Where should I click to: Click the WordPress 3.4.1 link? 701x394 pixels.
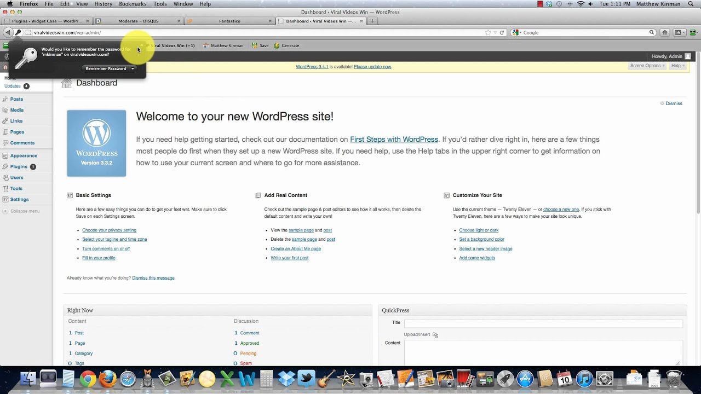coord(312,67)
